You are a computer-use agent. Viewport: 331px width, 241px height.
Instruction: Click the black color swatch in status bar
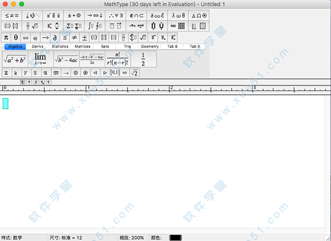(x=175, y=238)
